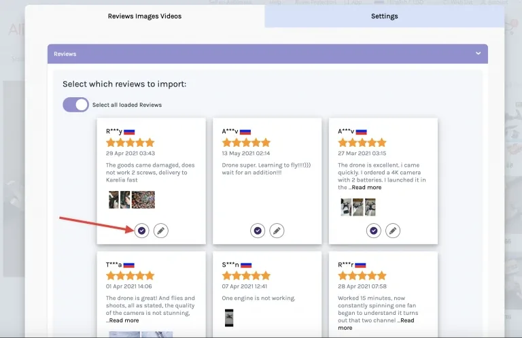The image size is (522, 338).
Task: Open the photo in S***n's engine review
Action: point(229,318)
